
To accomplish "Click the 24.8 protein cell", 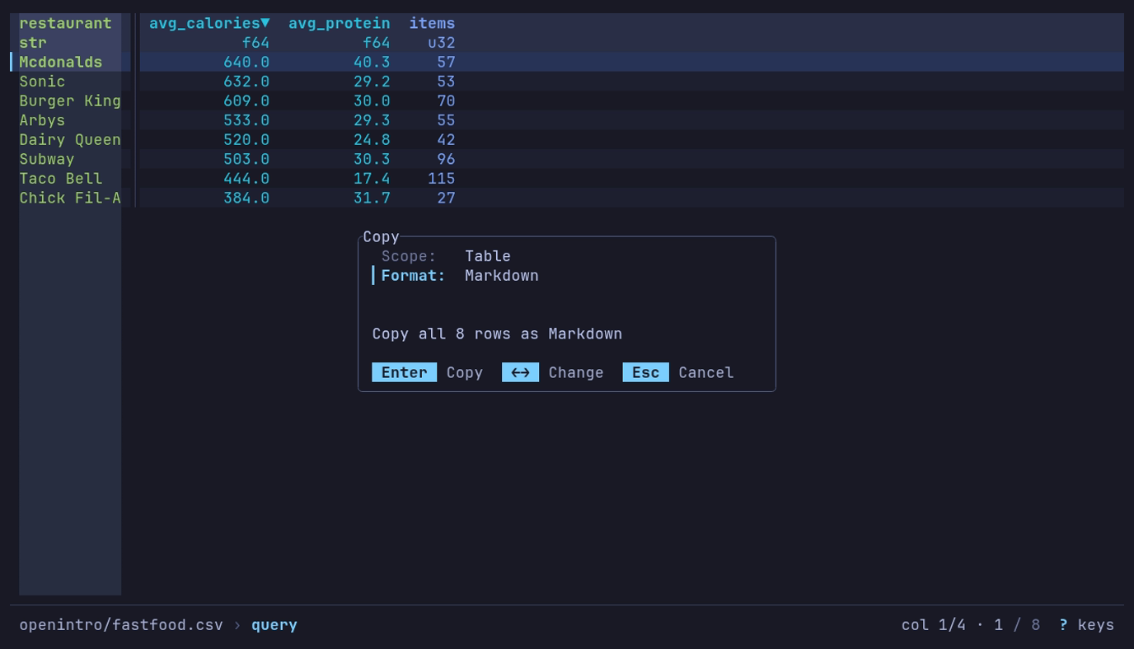I will [x=372, y=140].
